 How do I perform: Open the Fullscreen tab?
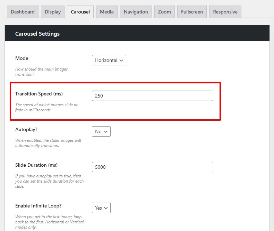tap(192, 12)
